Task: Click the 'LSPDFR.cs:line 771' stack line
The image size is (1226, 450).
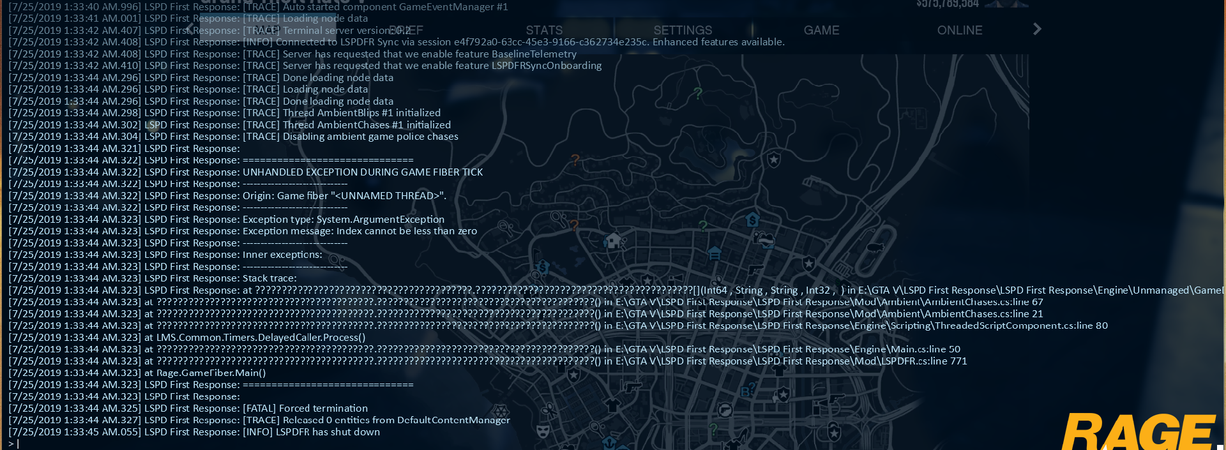Action: point(488,361)
